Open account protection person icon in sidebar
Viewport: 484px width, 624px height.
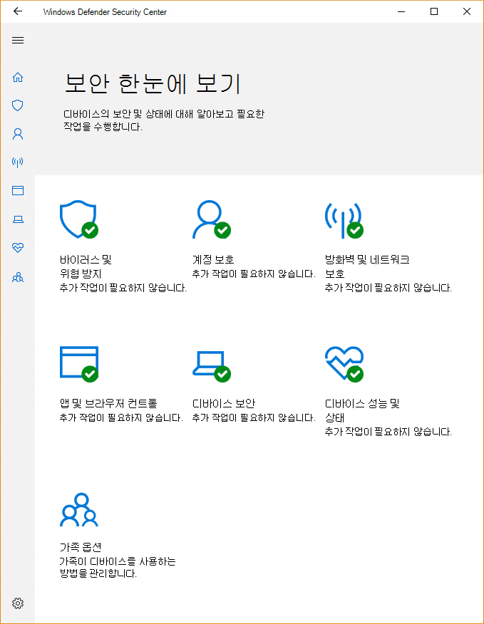(18, 134)
